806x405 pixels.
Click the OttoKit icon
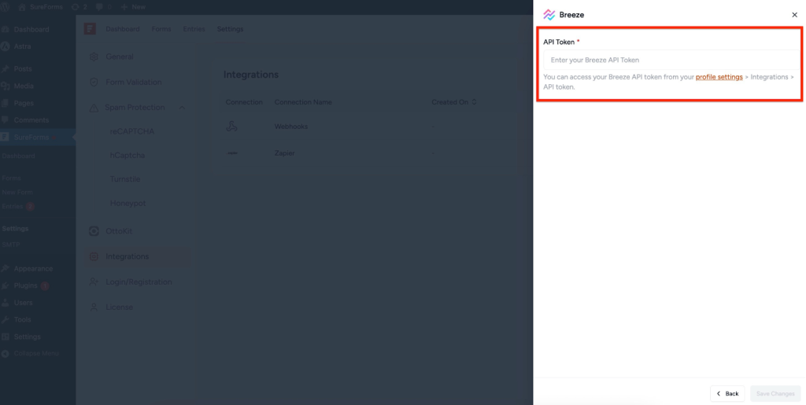(x=94, y=231)
